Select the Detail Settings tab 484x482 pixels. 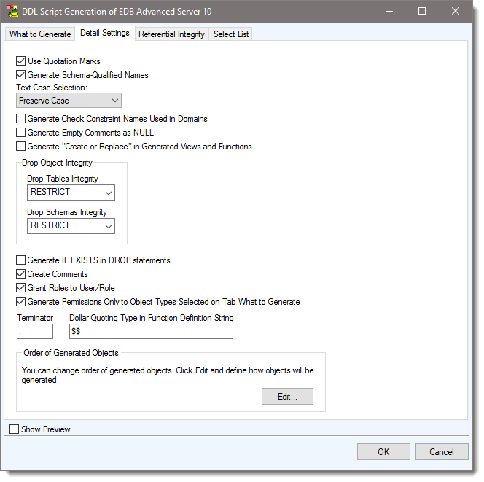click(105, 33)
